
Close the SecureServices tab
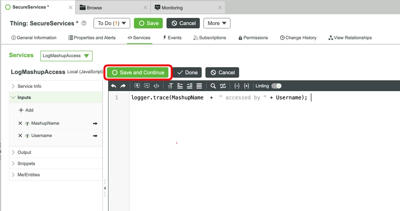point(70,8)
